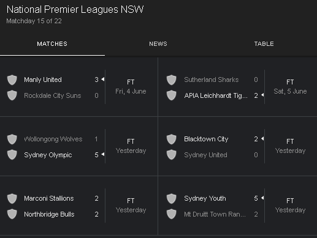Click the Blacktown City crest icon
The image size is (317, 238).
[172, 139]
